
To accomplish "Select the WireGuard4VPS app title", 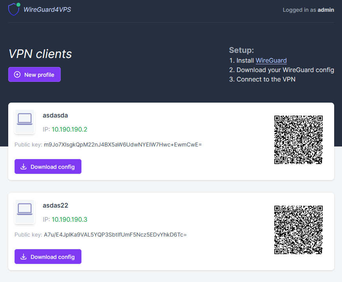I will coord(47,9).
